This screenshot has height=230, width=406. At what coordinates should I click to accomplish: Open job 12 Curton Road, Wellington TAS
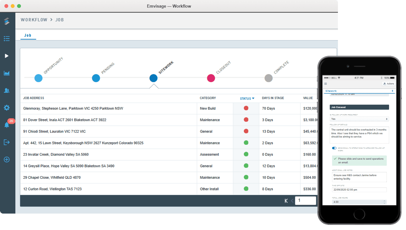52,189
